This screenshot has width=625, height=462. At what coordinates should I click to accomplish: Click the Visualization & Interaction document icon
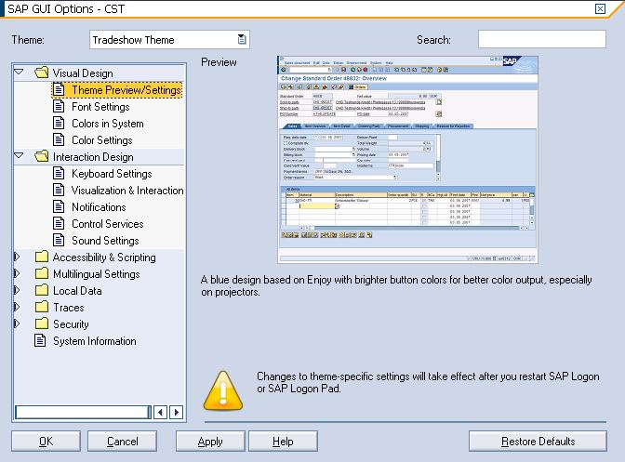59,190
